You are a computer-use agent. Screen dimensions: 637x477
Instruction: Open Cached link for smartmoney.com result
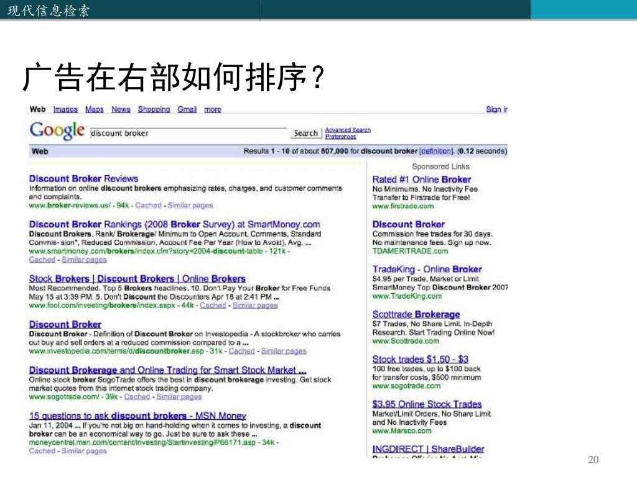click(42, 260)
